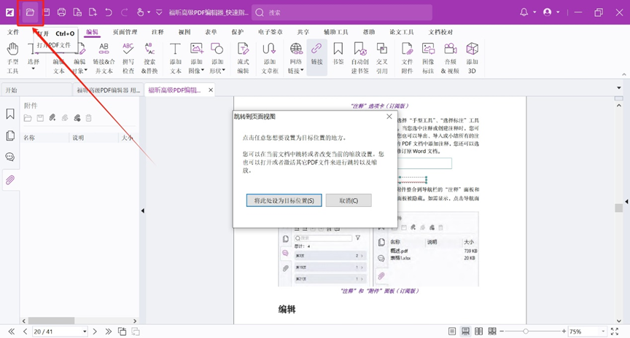630x338 pixels.
Task: Click the search input field
Action: (342, 12)
